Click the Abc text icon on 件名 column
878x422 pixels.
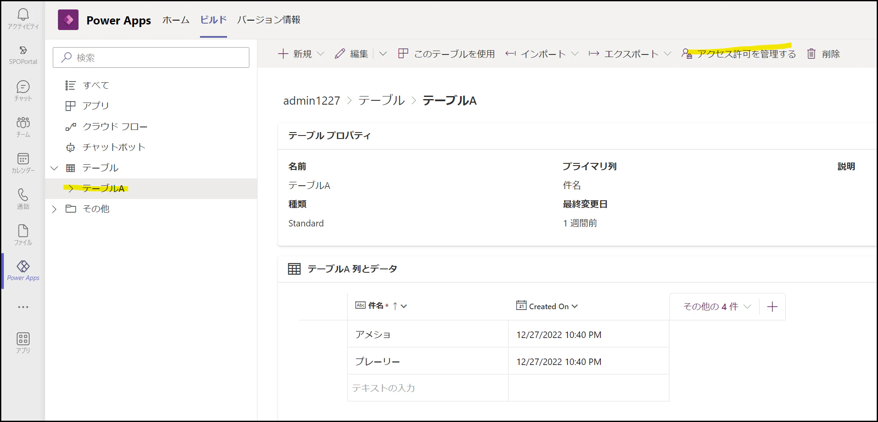click(x=360, y=305)
